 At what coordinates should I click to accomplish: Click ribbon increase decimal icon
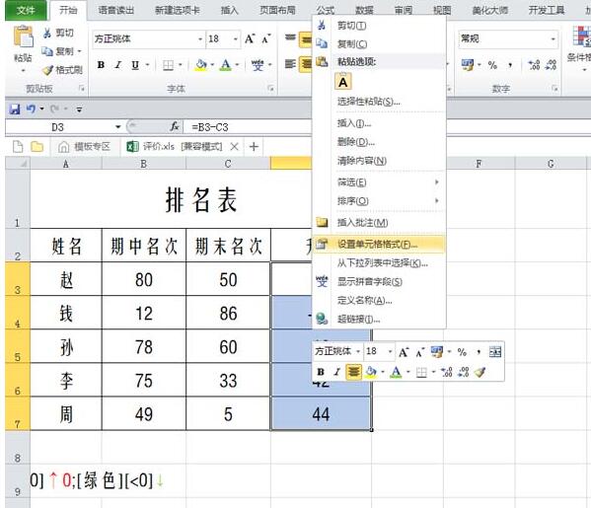[534, 65]
